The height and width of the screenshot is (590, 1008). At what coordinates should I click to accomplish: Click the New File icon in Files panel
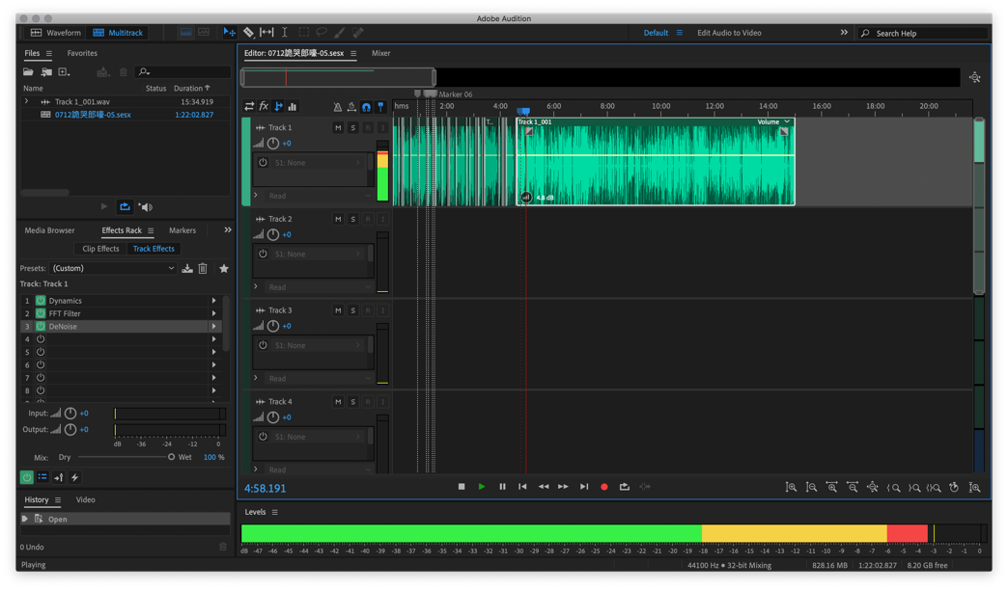(x=65, y=72)
